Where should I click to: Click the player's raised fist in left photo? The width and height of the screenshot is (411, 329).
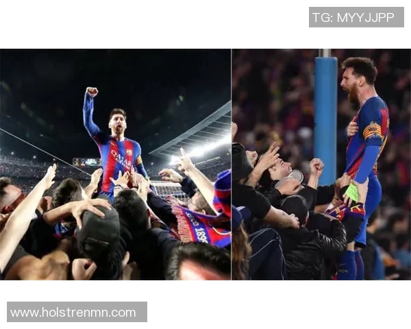coord(92,92)
